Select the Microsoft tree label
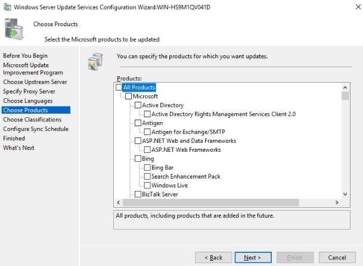This screenshot has height=266, width=363. coord(145,96)
